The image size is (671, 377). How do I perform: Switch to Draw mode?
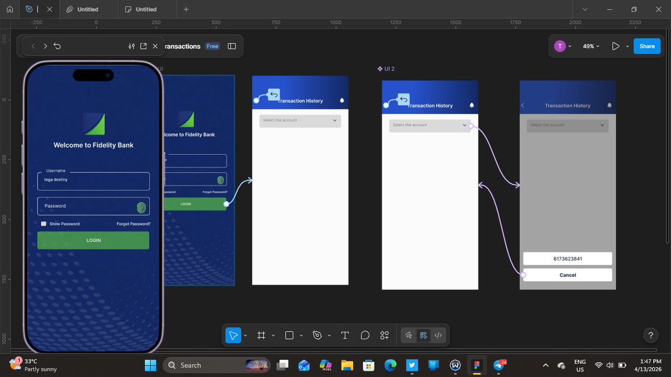pyautogui.click(x=409, y=335)
